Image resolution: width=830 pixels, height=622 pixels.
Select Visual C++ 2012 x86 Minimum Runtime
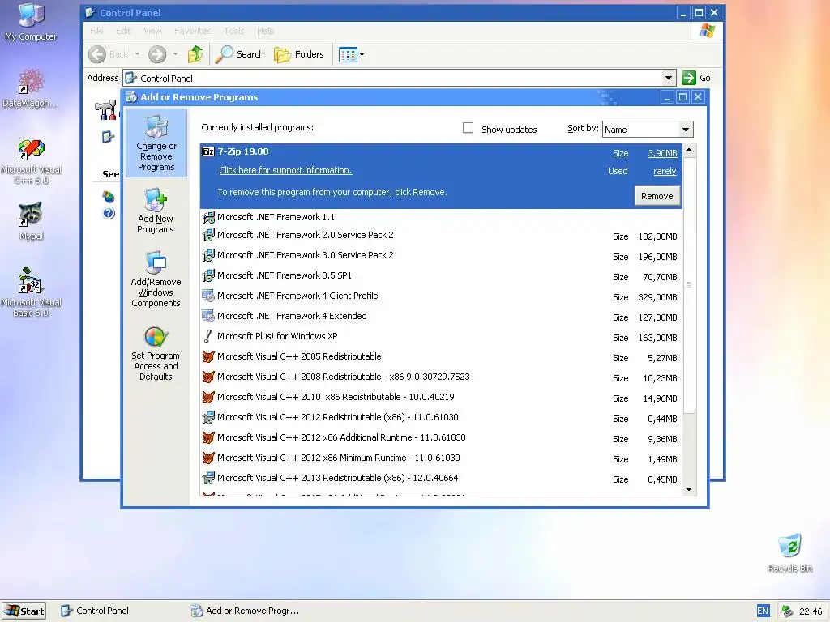(442, 458)
